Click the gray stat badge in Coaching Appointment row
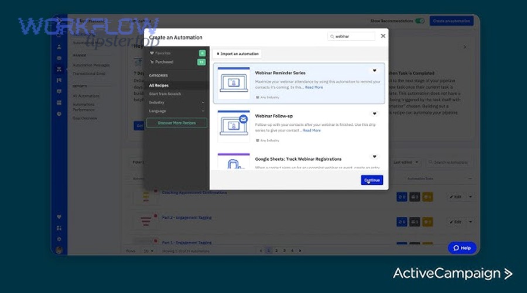The height and width of the screenshot is (293, 527). pos(415,197)
